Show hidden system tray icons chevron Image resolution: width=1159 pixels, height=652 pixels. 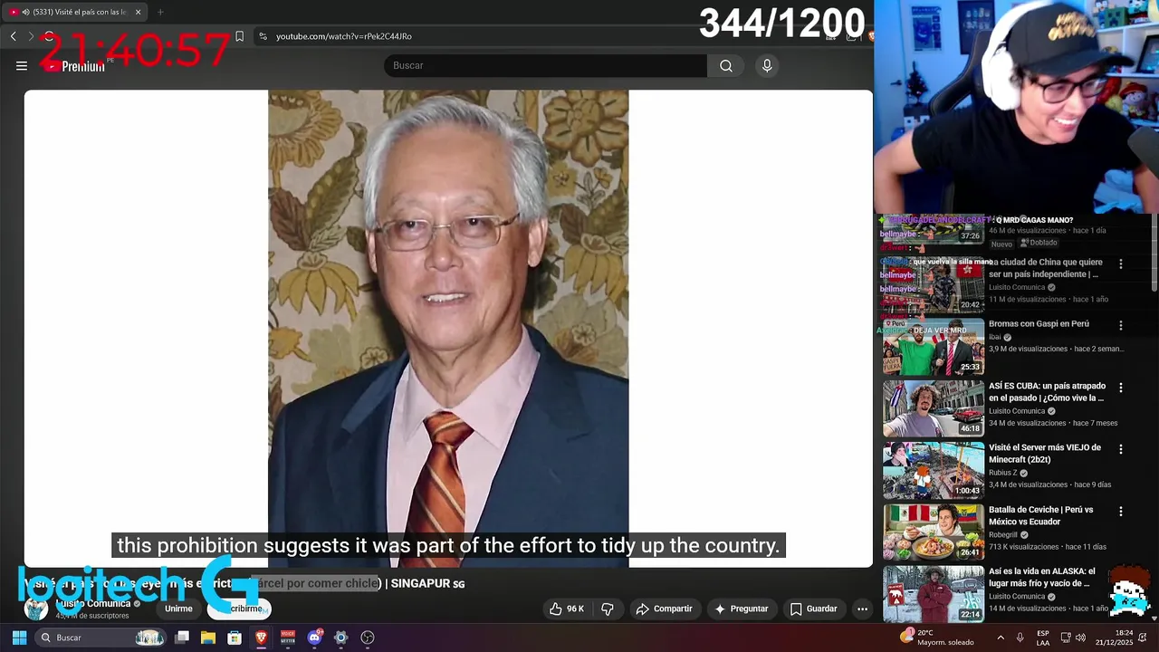1001,638
